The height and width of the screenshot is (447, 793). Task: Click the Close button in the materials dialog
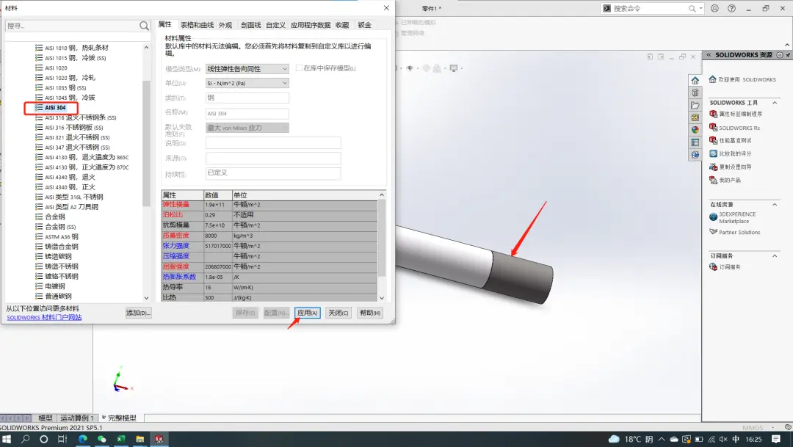pos(338,313)
